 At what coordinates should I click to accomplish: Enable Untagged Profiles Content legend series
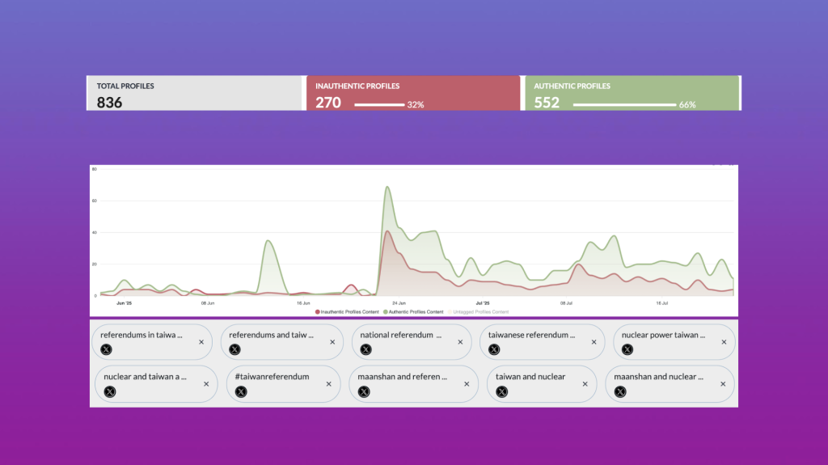click(480, 311)
